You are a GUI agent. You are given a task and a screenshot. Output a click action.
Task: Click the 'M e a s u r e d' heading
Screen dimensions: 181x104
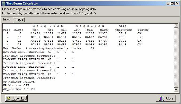point(90,26)
